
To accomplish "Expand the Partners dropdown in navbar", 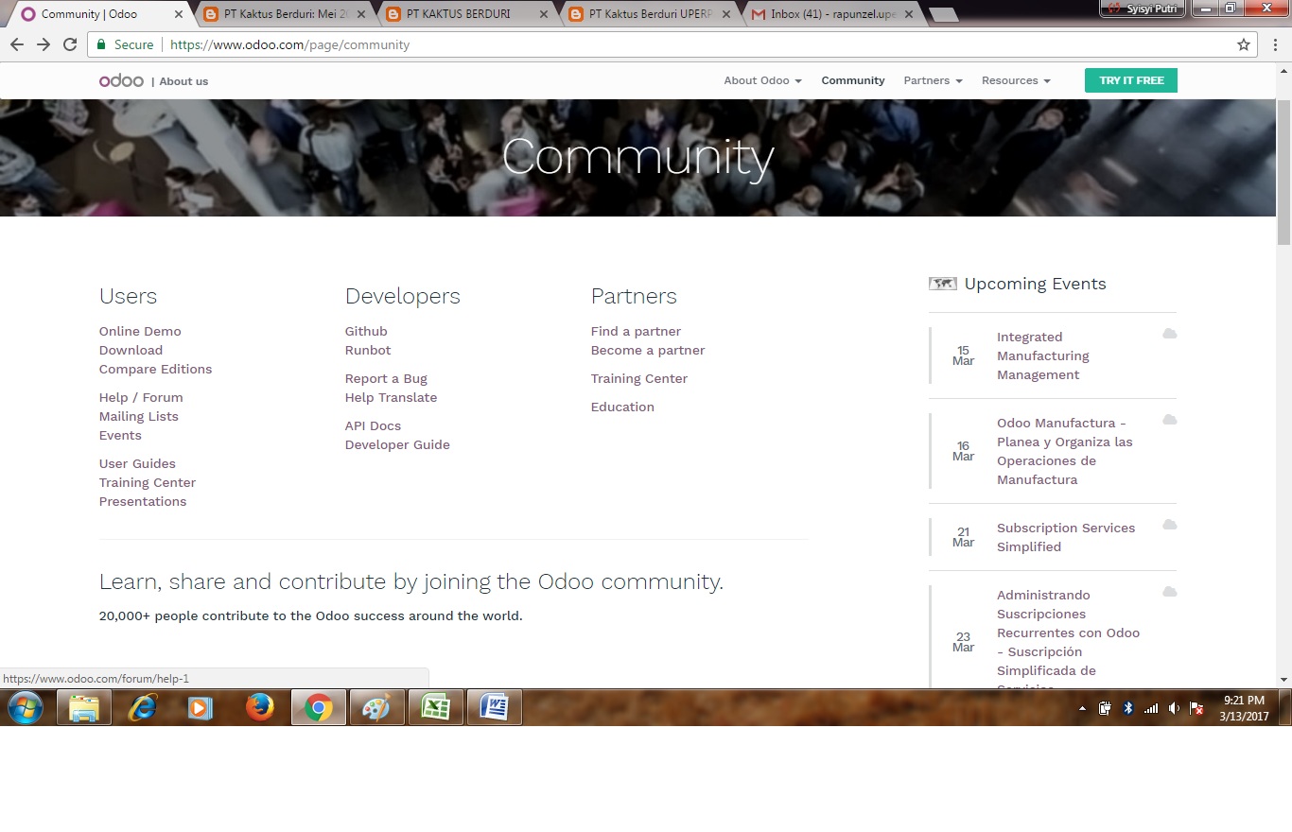I will click(933, 80).
